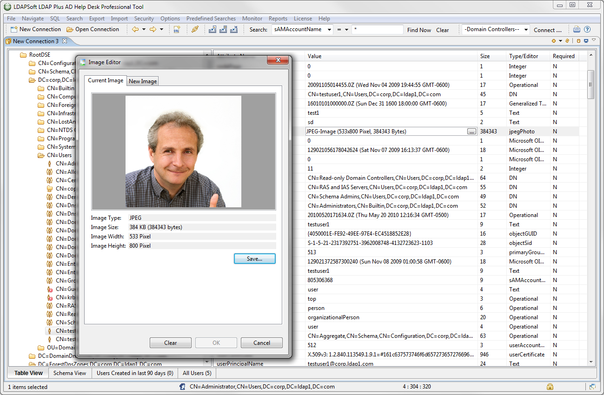The height and width of the screenshot is (395, 604).
Task: Click the chain link toolbar icon
Action: (195, 29)
